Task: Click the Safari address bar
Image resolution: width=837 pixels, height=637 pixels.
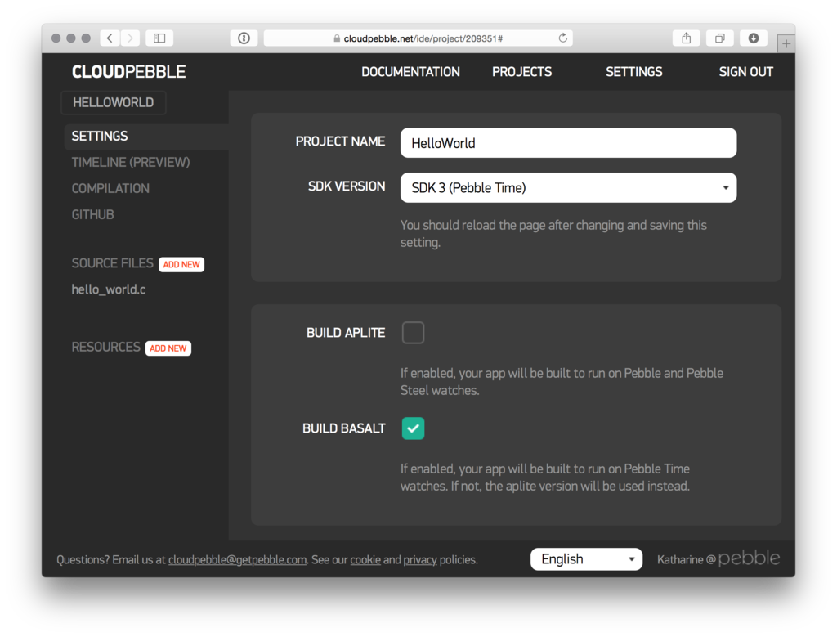Action: pyautogui.click(x=418, y=38)
